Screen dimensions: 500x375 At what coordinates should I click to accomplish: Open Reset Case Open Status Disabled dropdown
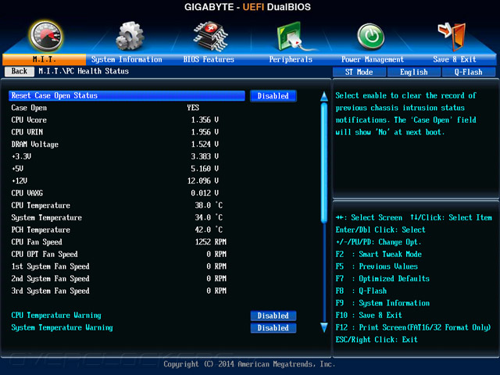pos(273,96)
